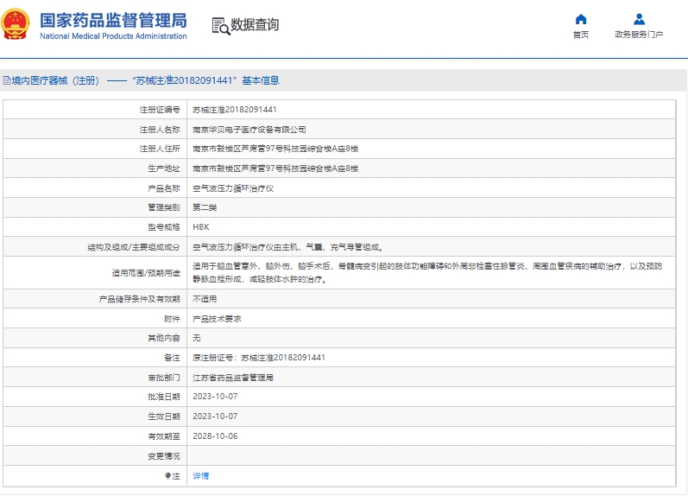The height and width of the screenshot is (496, 688).
Task: Select the 备注 original registration number text
Action: [259, 358]
